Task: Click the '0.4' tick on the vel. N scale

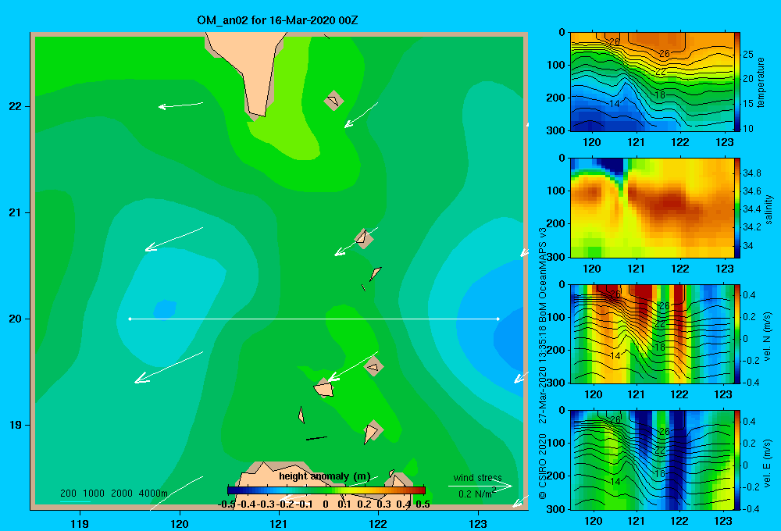Action: pyautogui.click(x=749, y=295)
